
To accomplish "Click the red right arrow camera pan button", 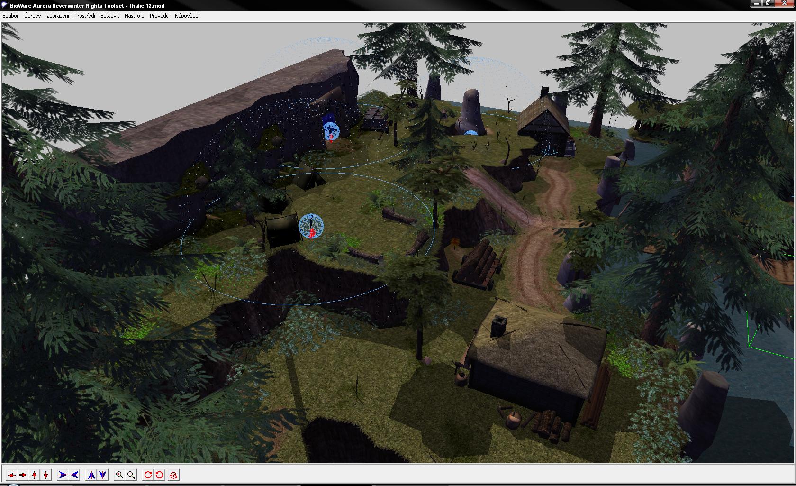I will (23, 475).
